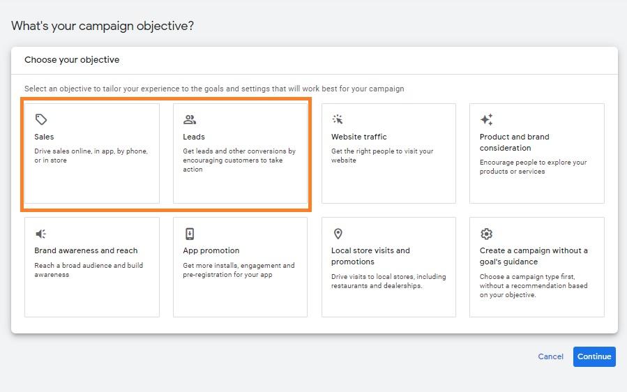Click the 'Drive sales online' description text
The height and width of the screenshot is (392, 627).
[x=91, y=156]
